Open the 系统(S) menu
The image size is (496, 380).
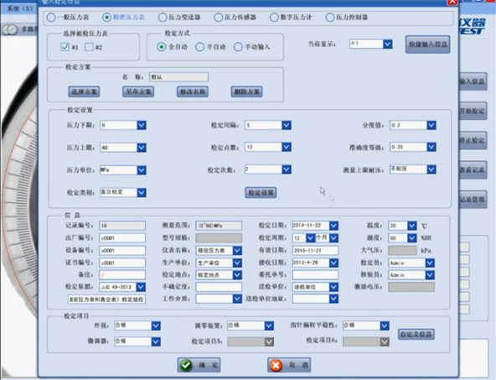click(x=20, y=8)
